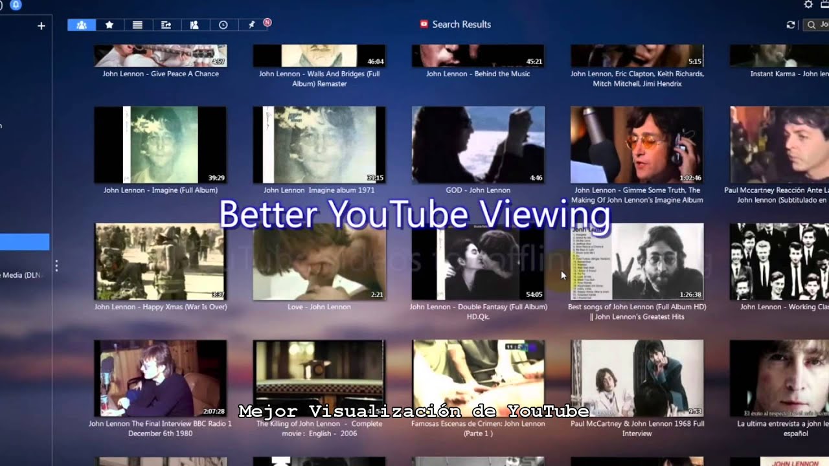Open Famosas Escenas de Crimen thumbnail
829x466 pixels.
pyautogui.click(x=478, y=379)
